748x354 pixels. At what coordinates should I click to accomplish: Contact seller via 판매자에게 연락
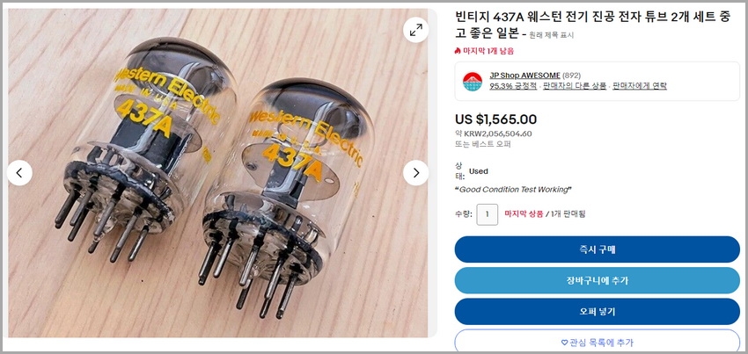(639, 86)
